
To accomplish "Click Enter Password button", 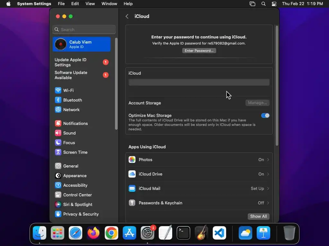I will pos(199,51).
